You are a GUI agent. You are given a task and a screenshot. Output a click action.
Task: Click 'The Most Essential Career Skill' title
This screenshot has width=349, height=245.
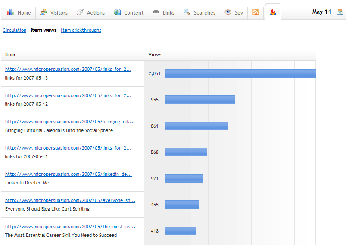pyautogui.click(x=61, y=235)
